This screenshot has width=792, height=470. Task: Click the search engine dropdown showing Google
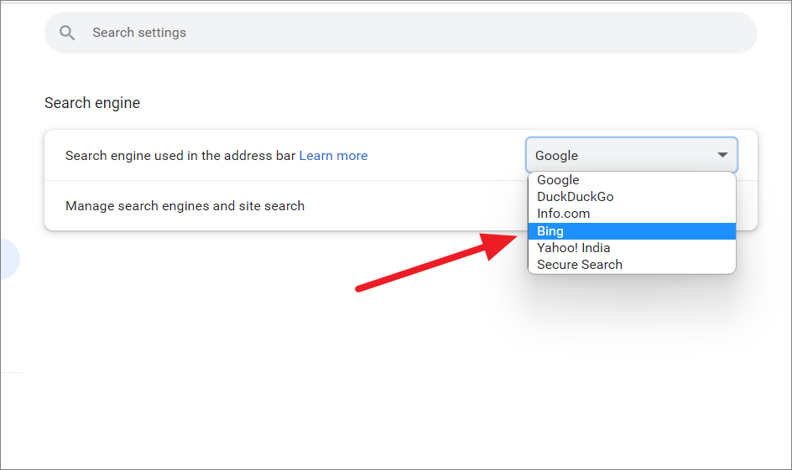point(632,155)
